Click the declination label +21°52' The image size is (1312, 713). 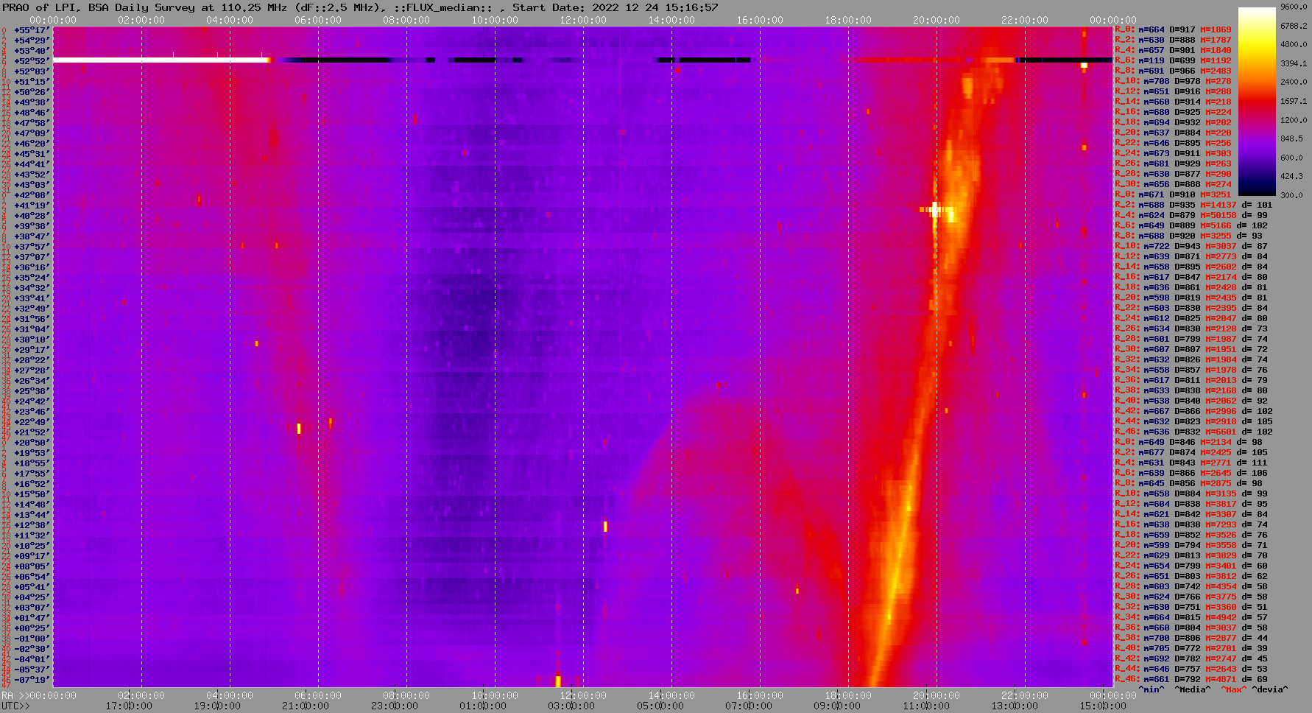click(32, 432)
